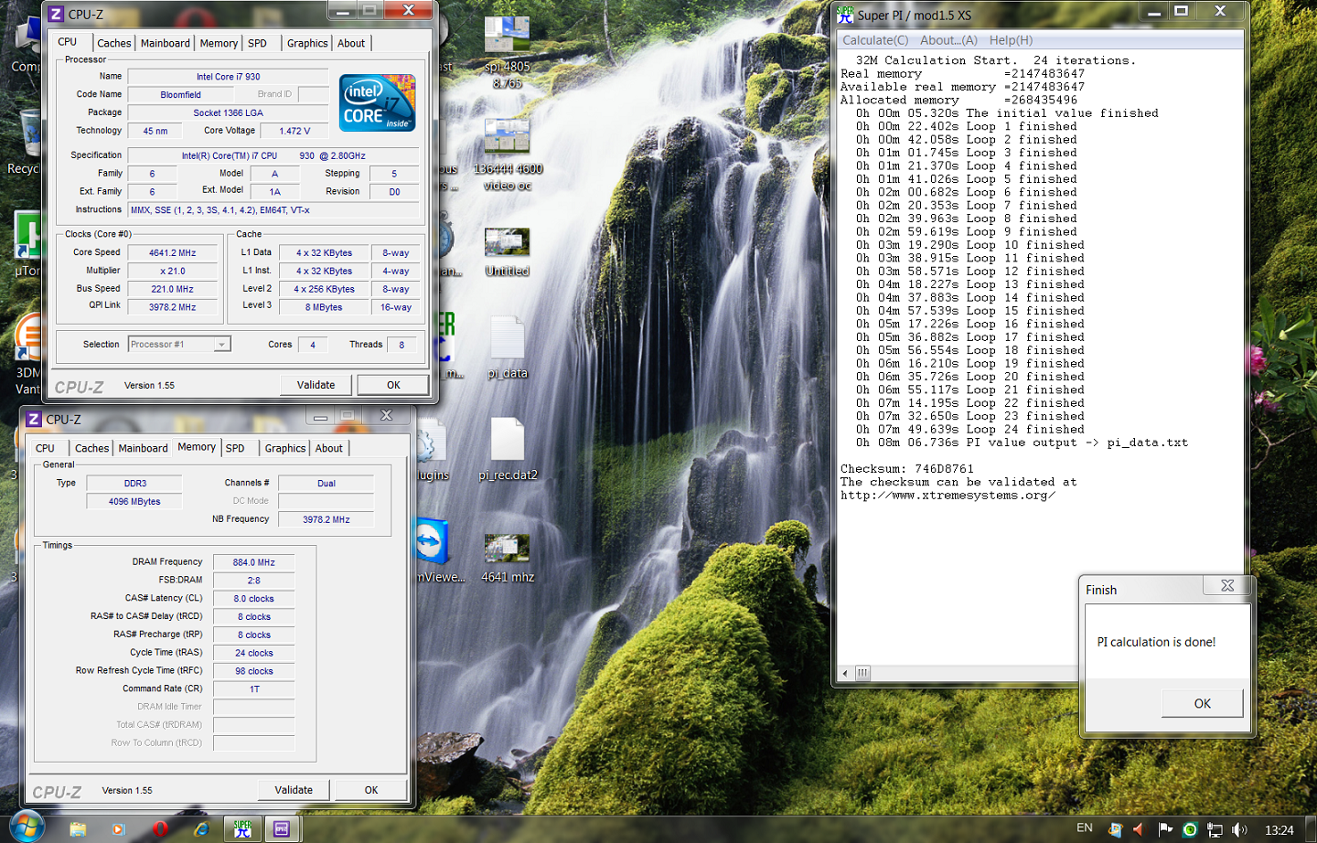The image size is (1317, 843).
Task: Click the 'Checksum: 746D8761' line
Action: [x=907, y=469]
